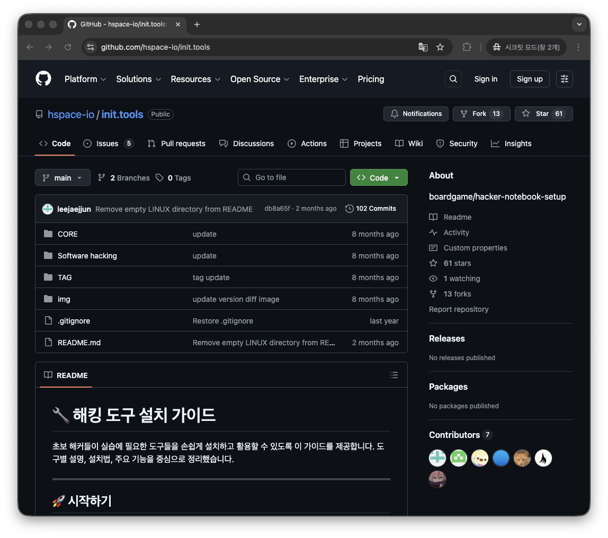This screenshot has height=538, width=608.
Task: Open the Software hacking folder
Action: 87,256
